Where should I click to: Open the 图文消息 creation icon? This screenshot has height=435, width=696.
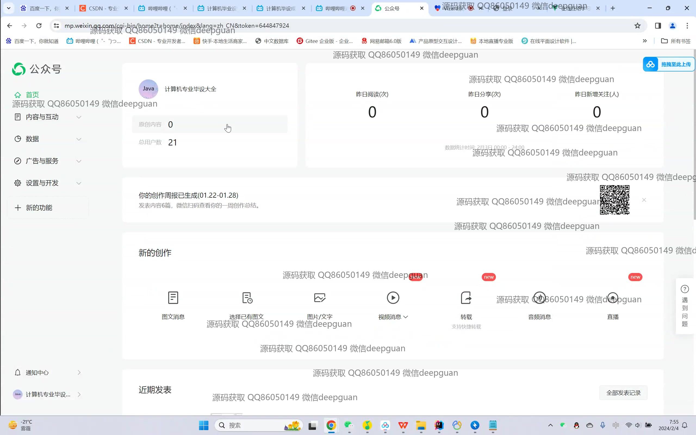tap(173, 298)
